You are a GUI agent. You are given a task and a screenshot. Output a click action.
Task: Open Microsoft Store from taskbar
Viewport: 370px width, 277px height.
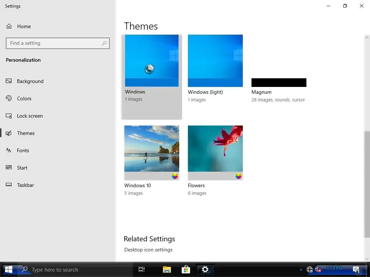click(186, 269)
